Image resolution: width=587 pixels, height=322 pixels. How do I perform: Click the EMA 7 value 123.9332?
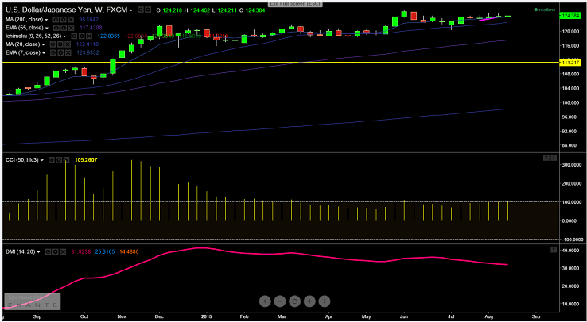point(87,52)
